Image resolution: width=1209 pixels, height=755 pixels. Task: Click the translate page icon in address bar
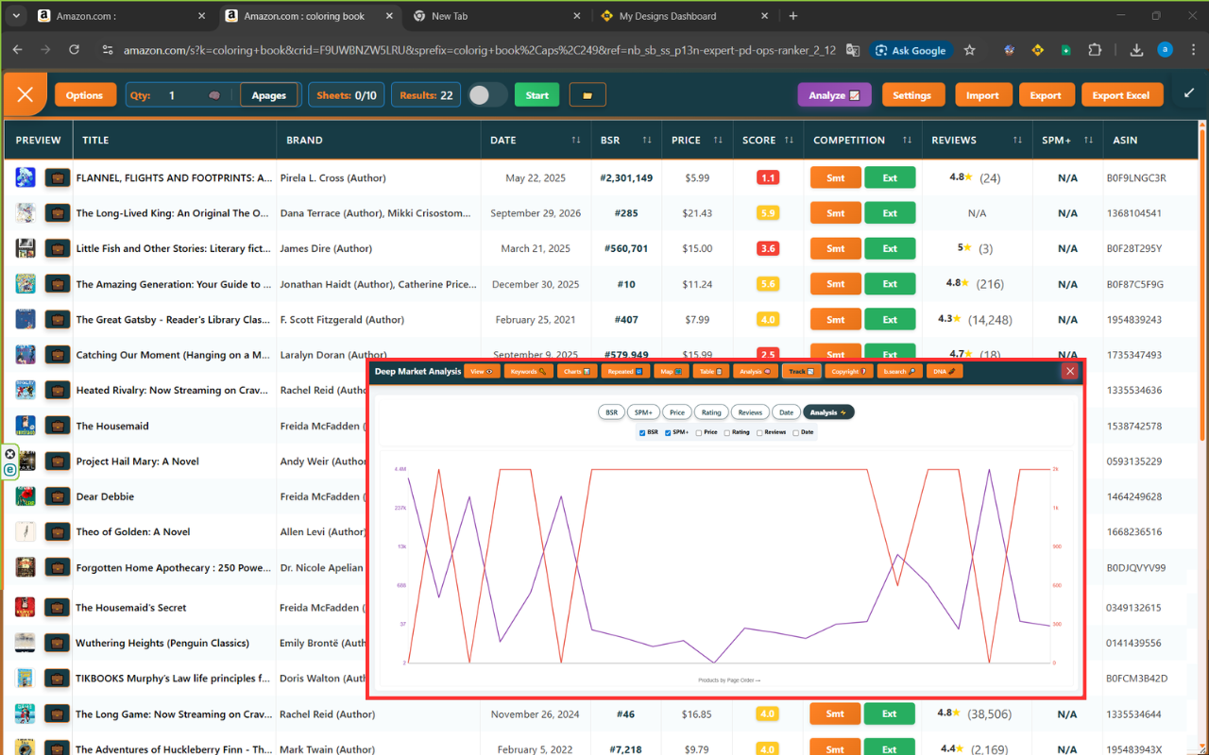(853, 50)
